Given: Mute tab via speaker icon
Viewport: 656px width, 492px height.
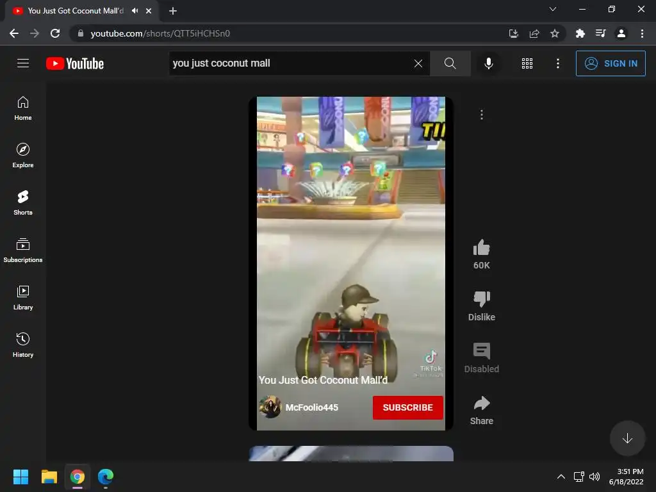Looking at the screenshot, I should [135, 11].
